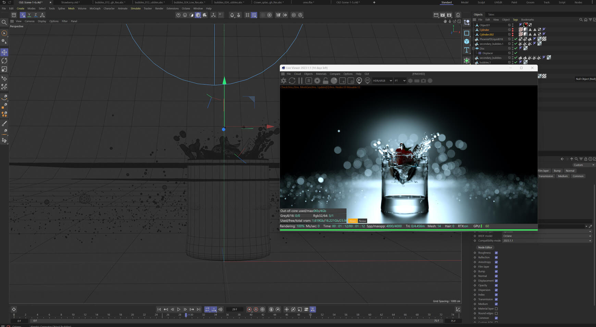Toggle Y axis lock in top toolbar

coord(29,15)
